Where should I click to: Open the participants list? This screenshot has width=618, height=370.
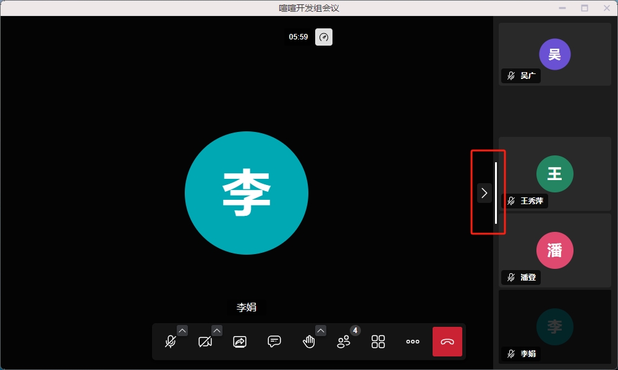[344, 342]
